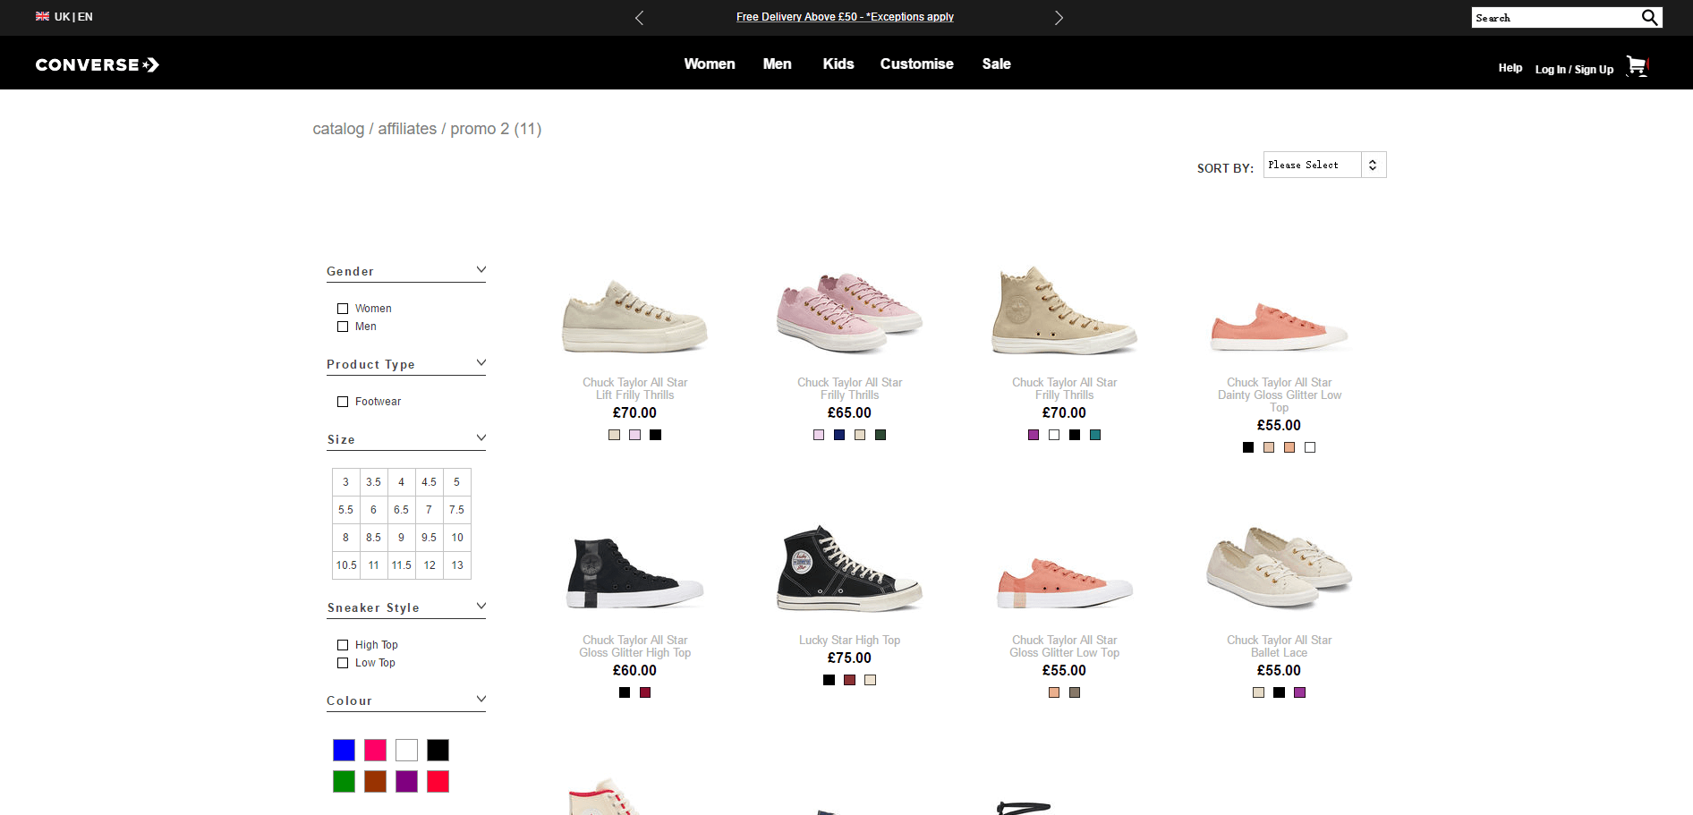Screen dimensions: 1693x815
Task: Choose dark red swatch under Gloss Glitter High Top
Action: [x=645, y=692]
